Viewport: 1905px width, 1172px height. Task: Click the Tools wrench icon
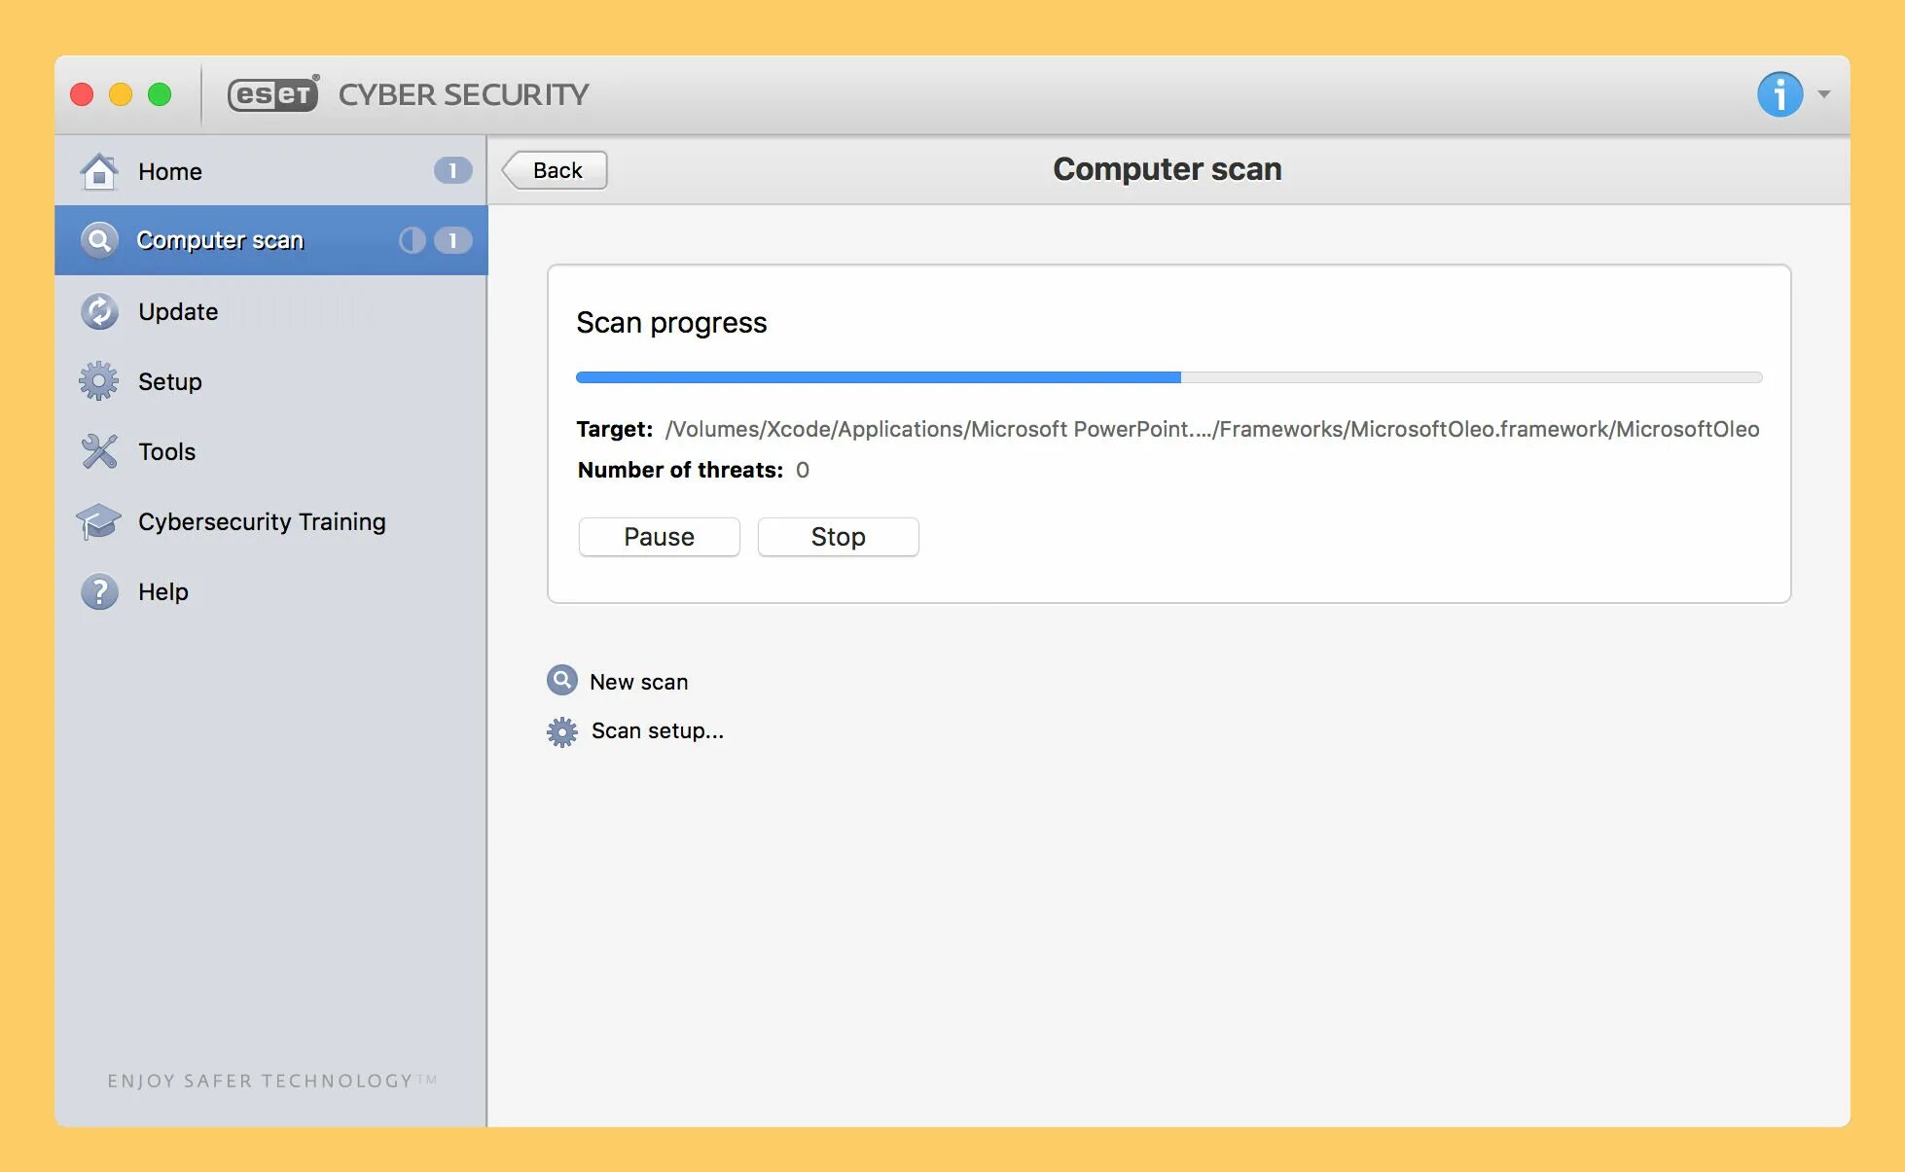click(x=99, y=451)
